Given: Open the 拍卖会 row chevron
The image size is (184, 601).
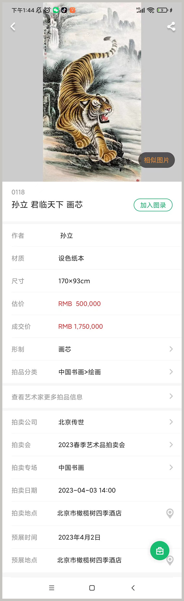Looking at the screenshot, I should [171, 445].
